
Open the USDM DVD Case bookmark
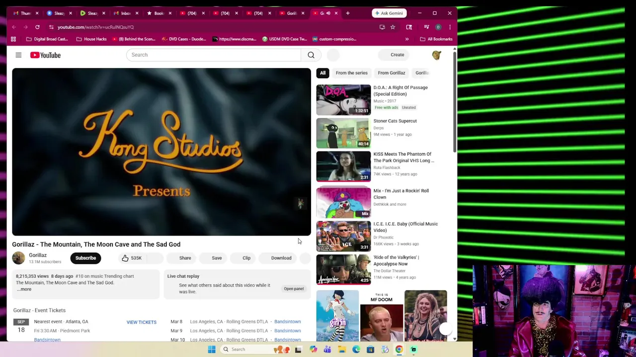284,39
